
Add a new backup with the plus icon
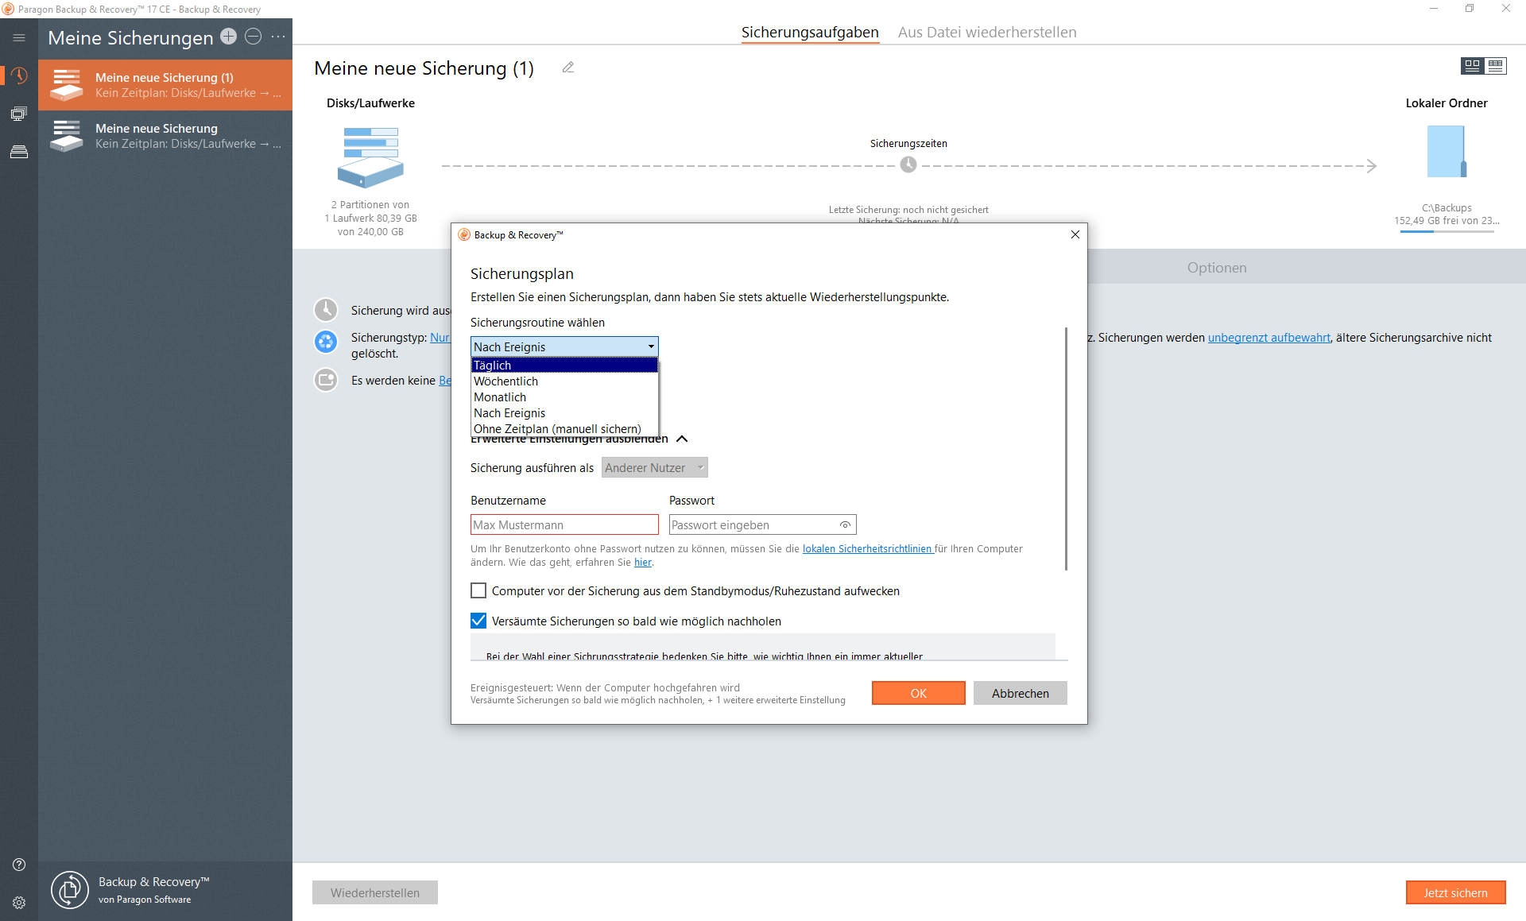tap(228, 37)
